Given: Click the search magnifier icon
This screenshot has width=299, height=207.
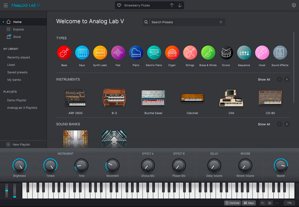Looking at the screenshot, I should pyautogui.click(x=146, y=22).
